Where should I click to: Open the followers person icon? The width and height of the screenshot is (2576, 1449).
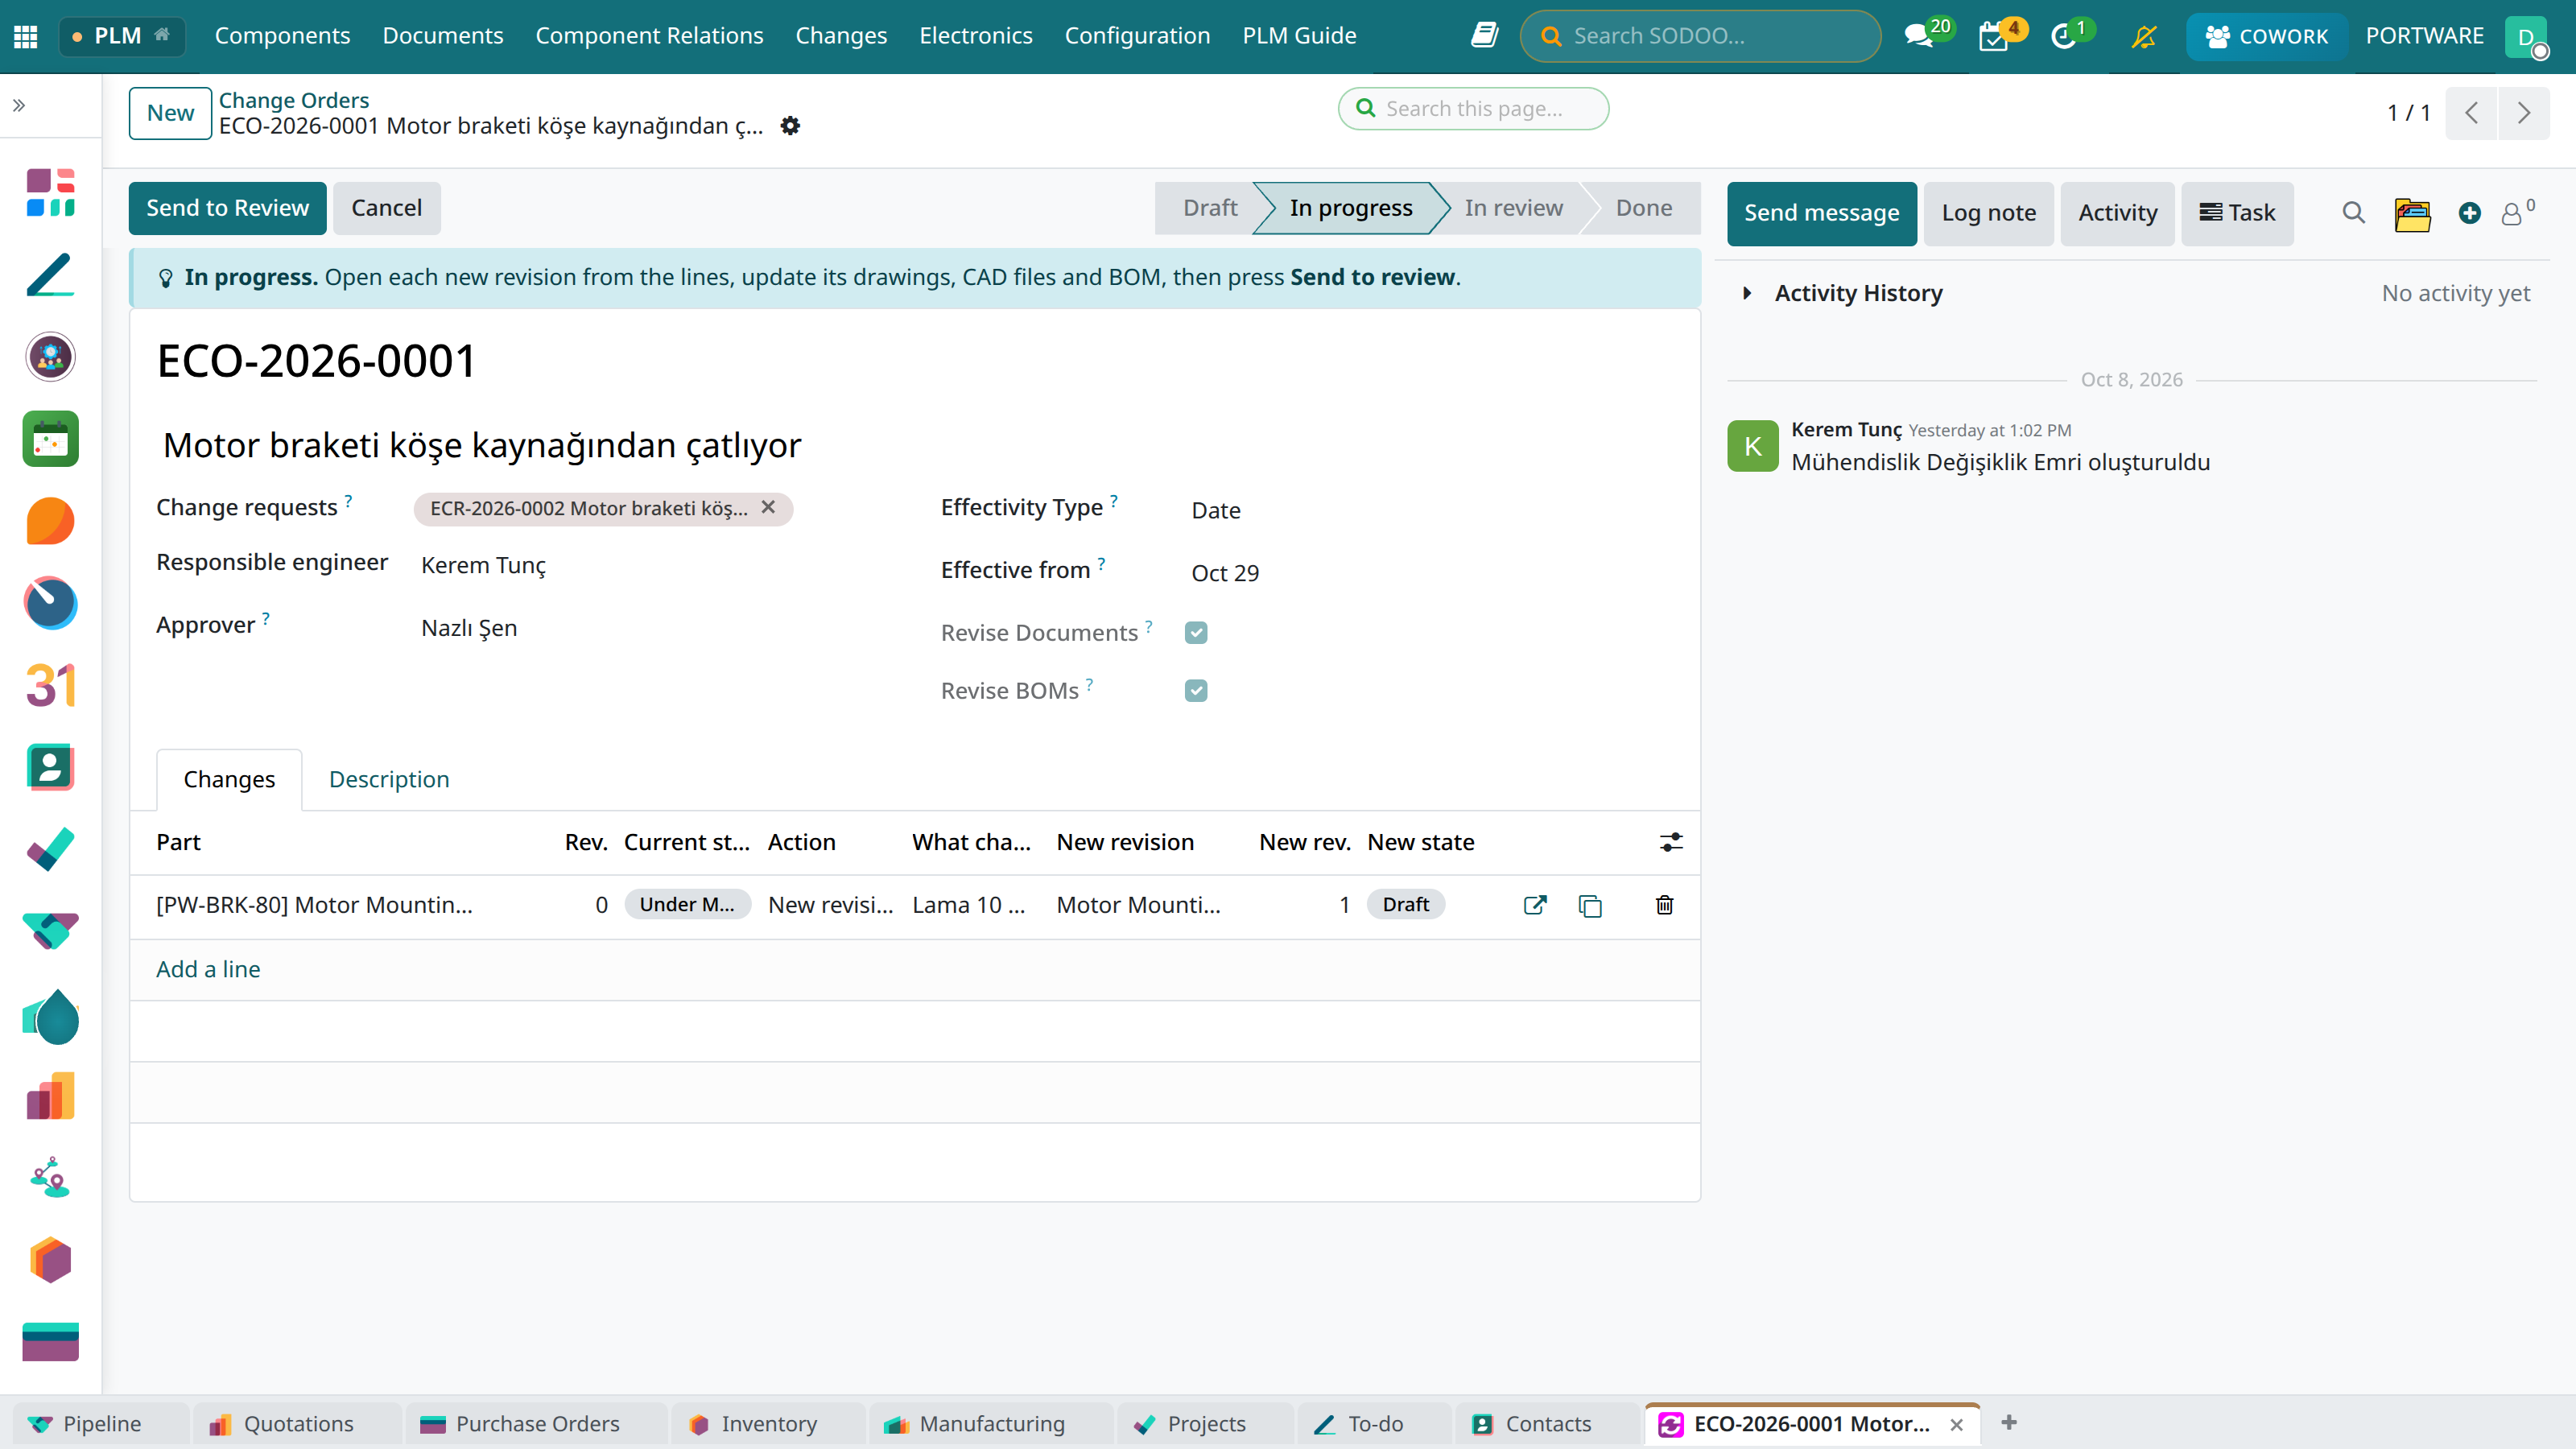pyautogui.click(x=2512, y=214)
